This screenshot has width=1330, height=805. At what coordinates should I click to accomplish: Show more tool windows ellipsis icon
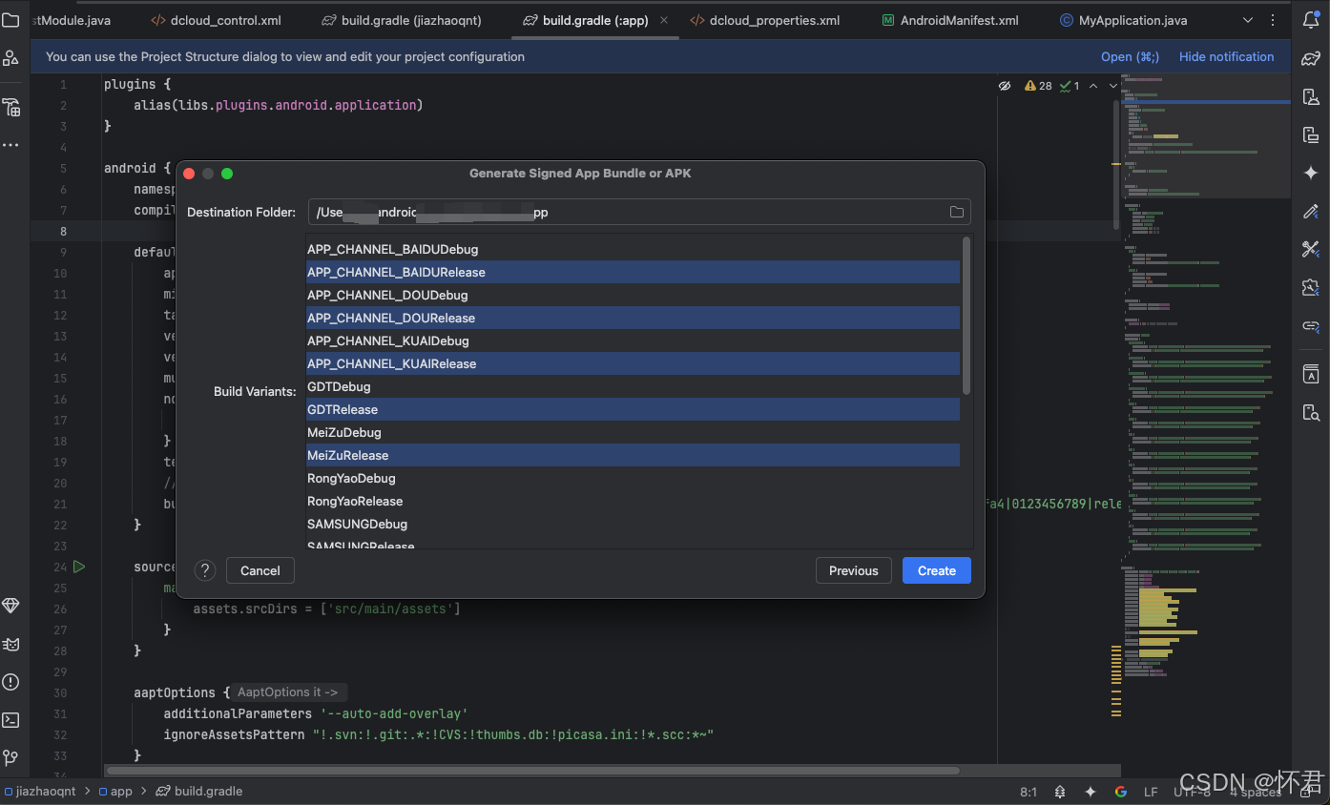click(10, 146)
